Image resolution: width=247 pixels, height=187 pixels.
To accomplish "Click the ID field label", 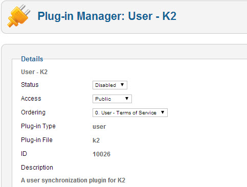I will (24, 154).
